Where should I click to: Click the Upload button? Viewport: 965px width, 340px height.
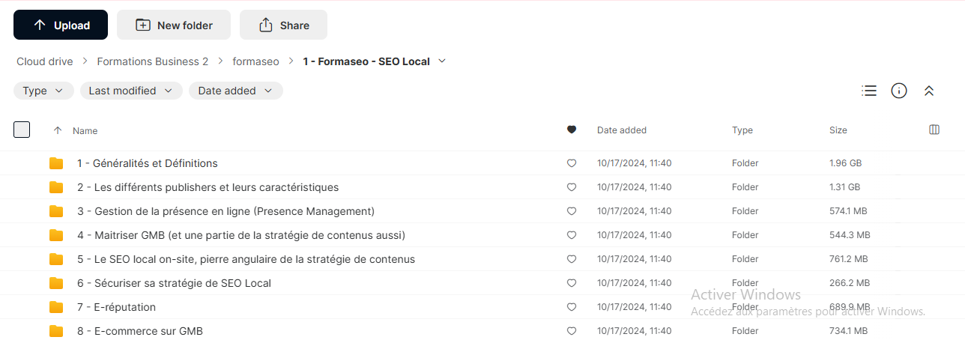pyautogui.click(x=61, y=25)
